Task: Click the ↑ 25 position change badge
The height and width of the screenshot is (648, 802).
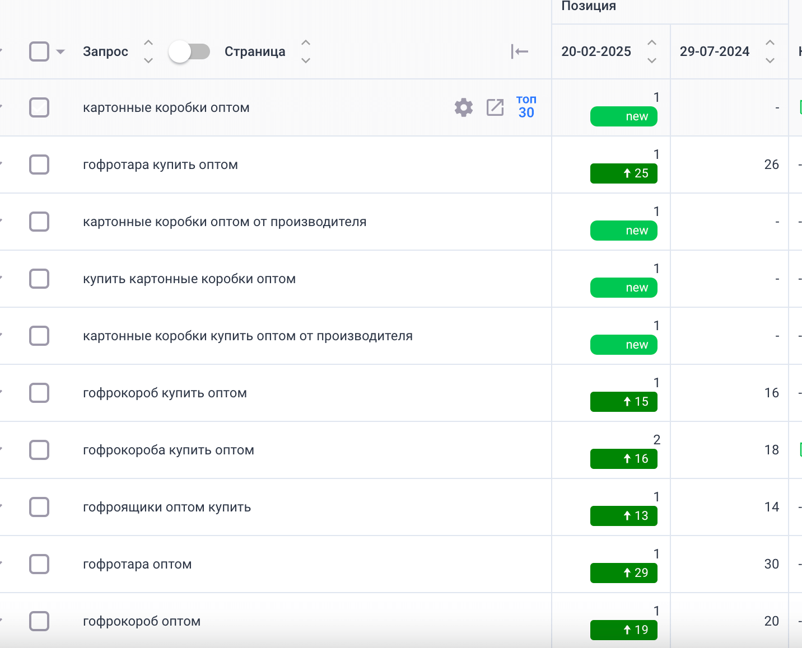Action: click(623, 173)
